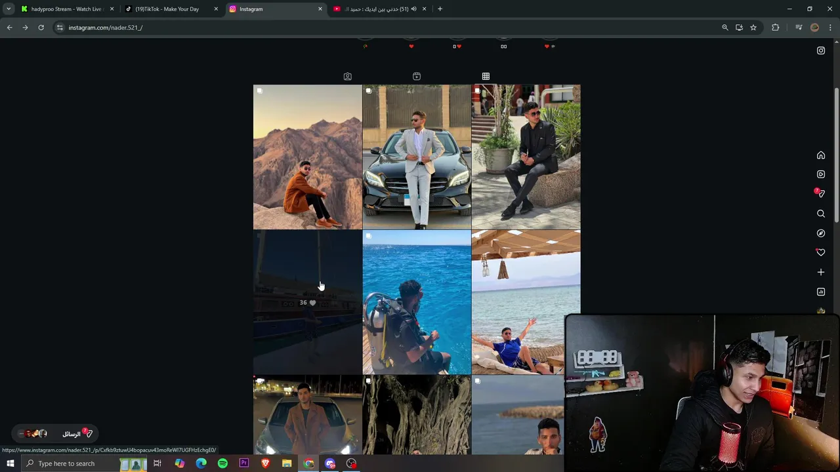Image resolution: width=840 pixels, height=472 pixels.
Task: Reload the Instagram page
Action: (x=41, y=28)
